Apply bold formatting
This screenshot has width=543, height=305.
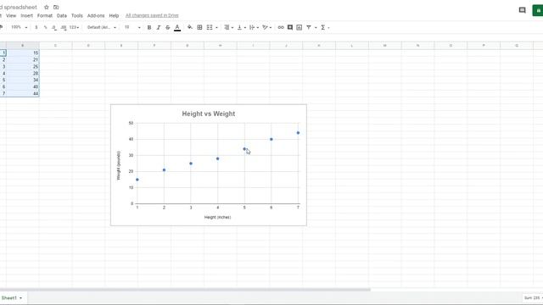pos(149,27)
